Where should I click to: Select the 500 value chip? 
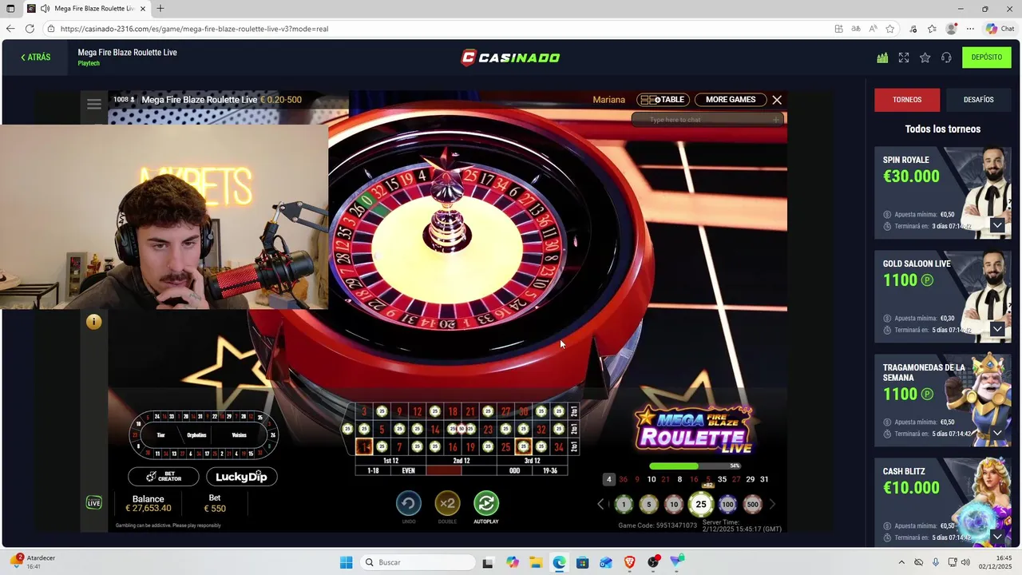752,504
